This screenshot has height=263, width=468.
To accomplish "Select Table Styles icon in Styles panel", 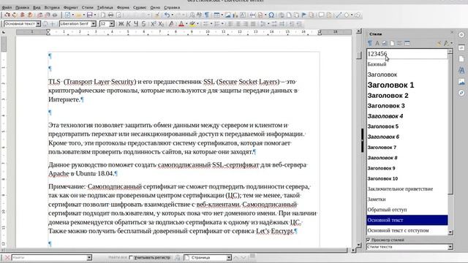I will (407, 43).
